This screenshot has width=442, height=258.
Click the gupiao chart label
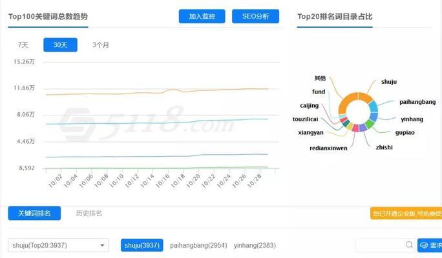(405, 132)
